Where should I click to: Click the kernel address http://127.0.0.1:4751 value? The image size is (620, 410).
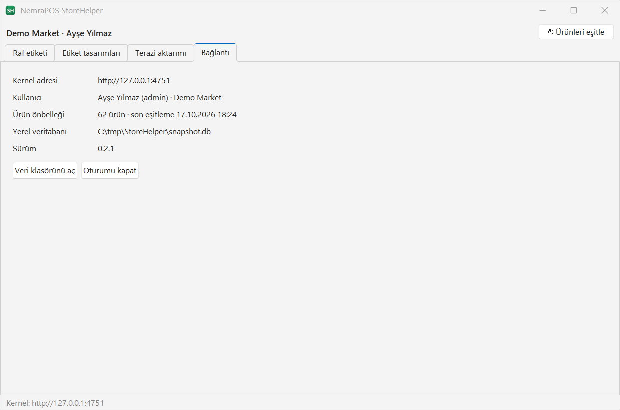(134, 80)
